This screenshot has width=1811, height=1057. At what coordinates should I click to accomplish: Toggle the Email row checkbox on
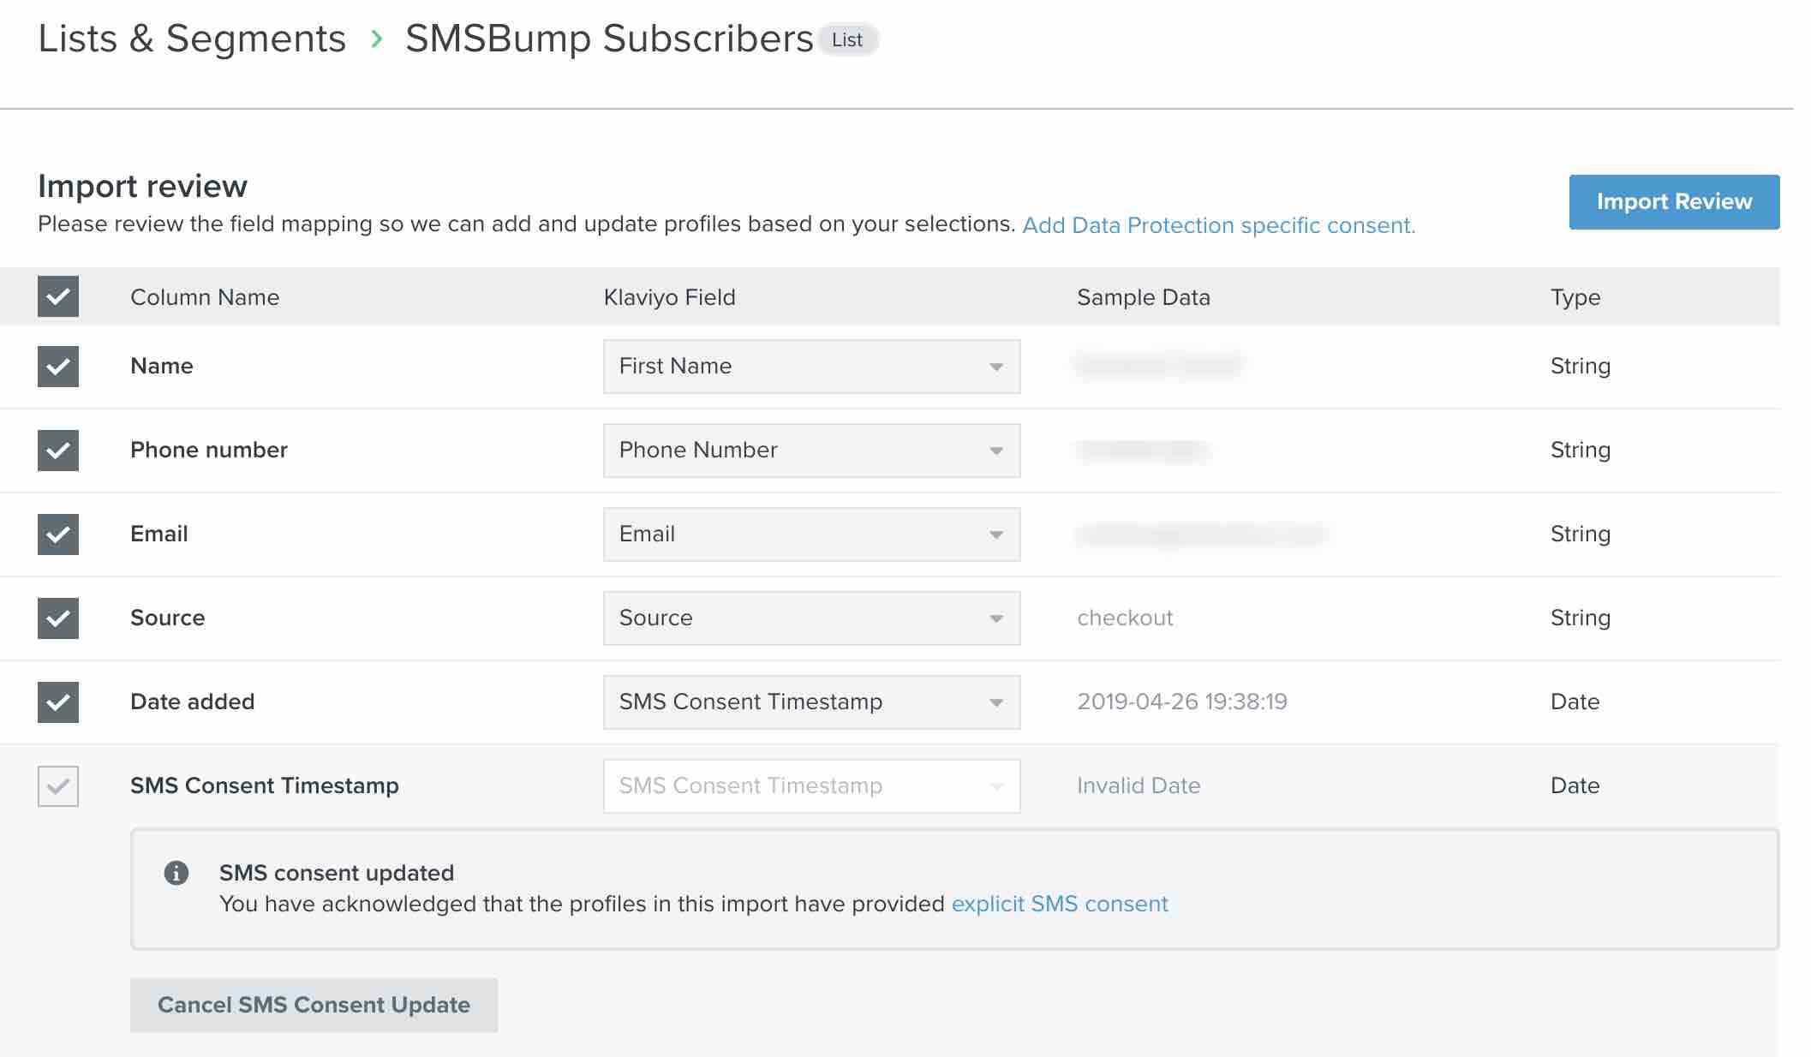click(x=59, y=534)
